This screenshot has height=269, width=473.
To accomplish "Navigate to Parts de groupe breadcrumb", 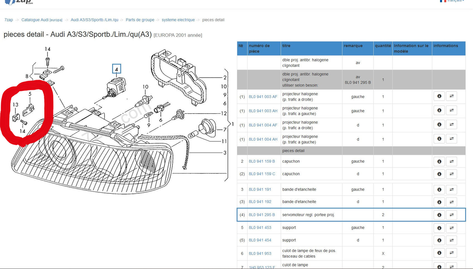I will [140, 20].
